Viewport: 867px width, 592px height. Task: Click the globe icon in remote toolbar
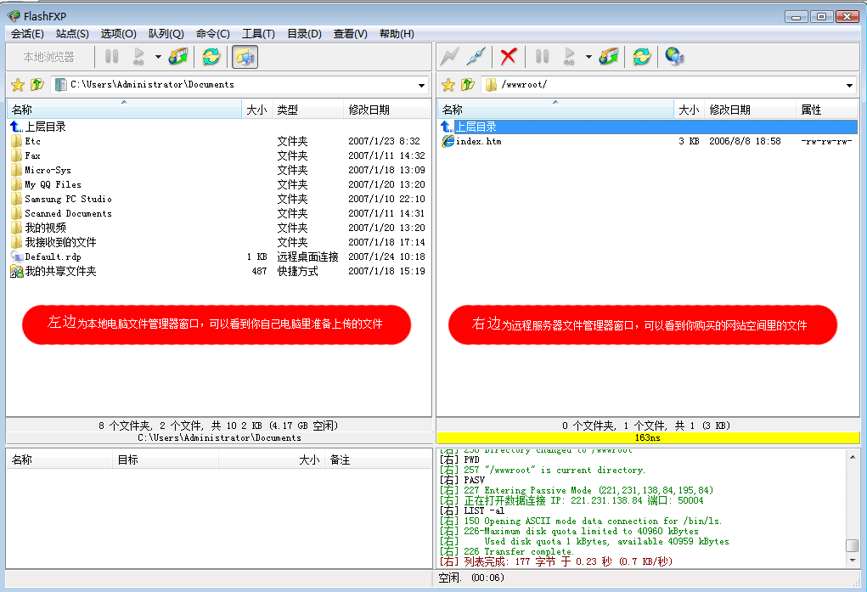pos(675,57)
